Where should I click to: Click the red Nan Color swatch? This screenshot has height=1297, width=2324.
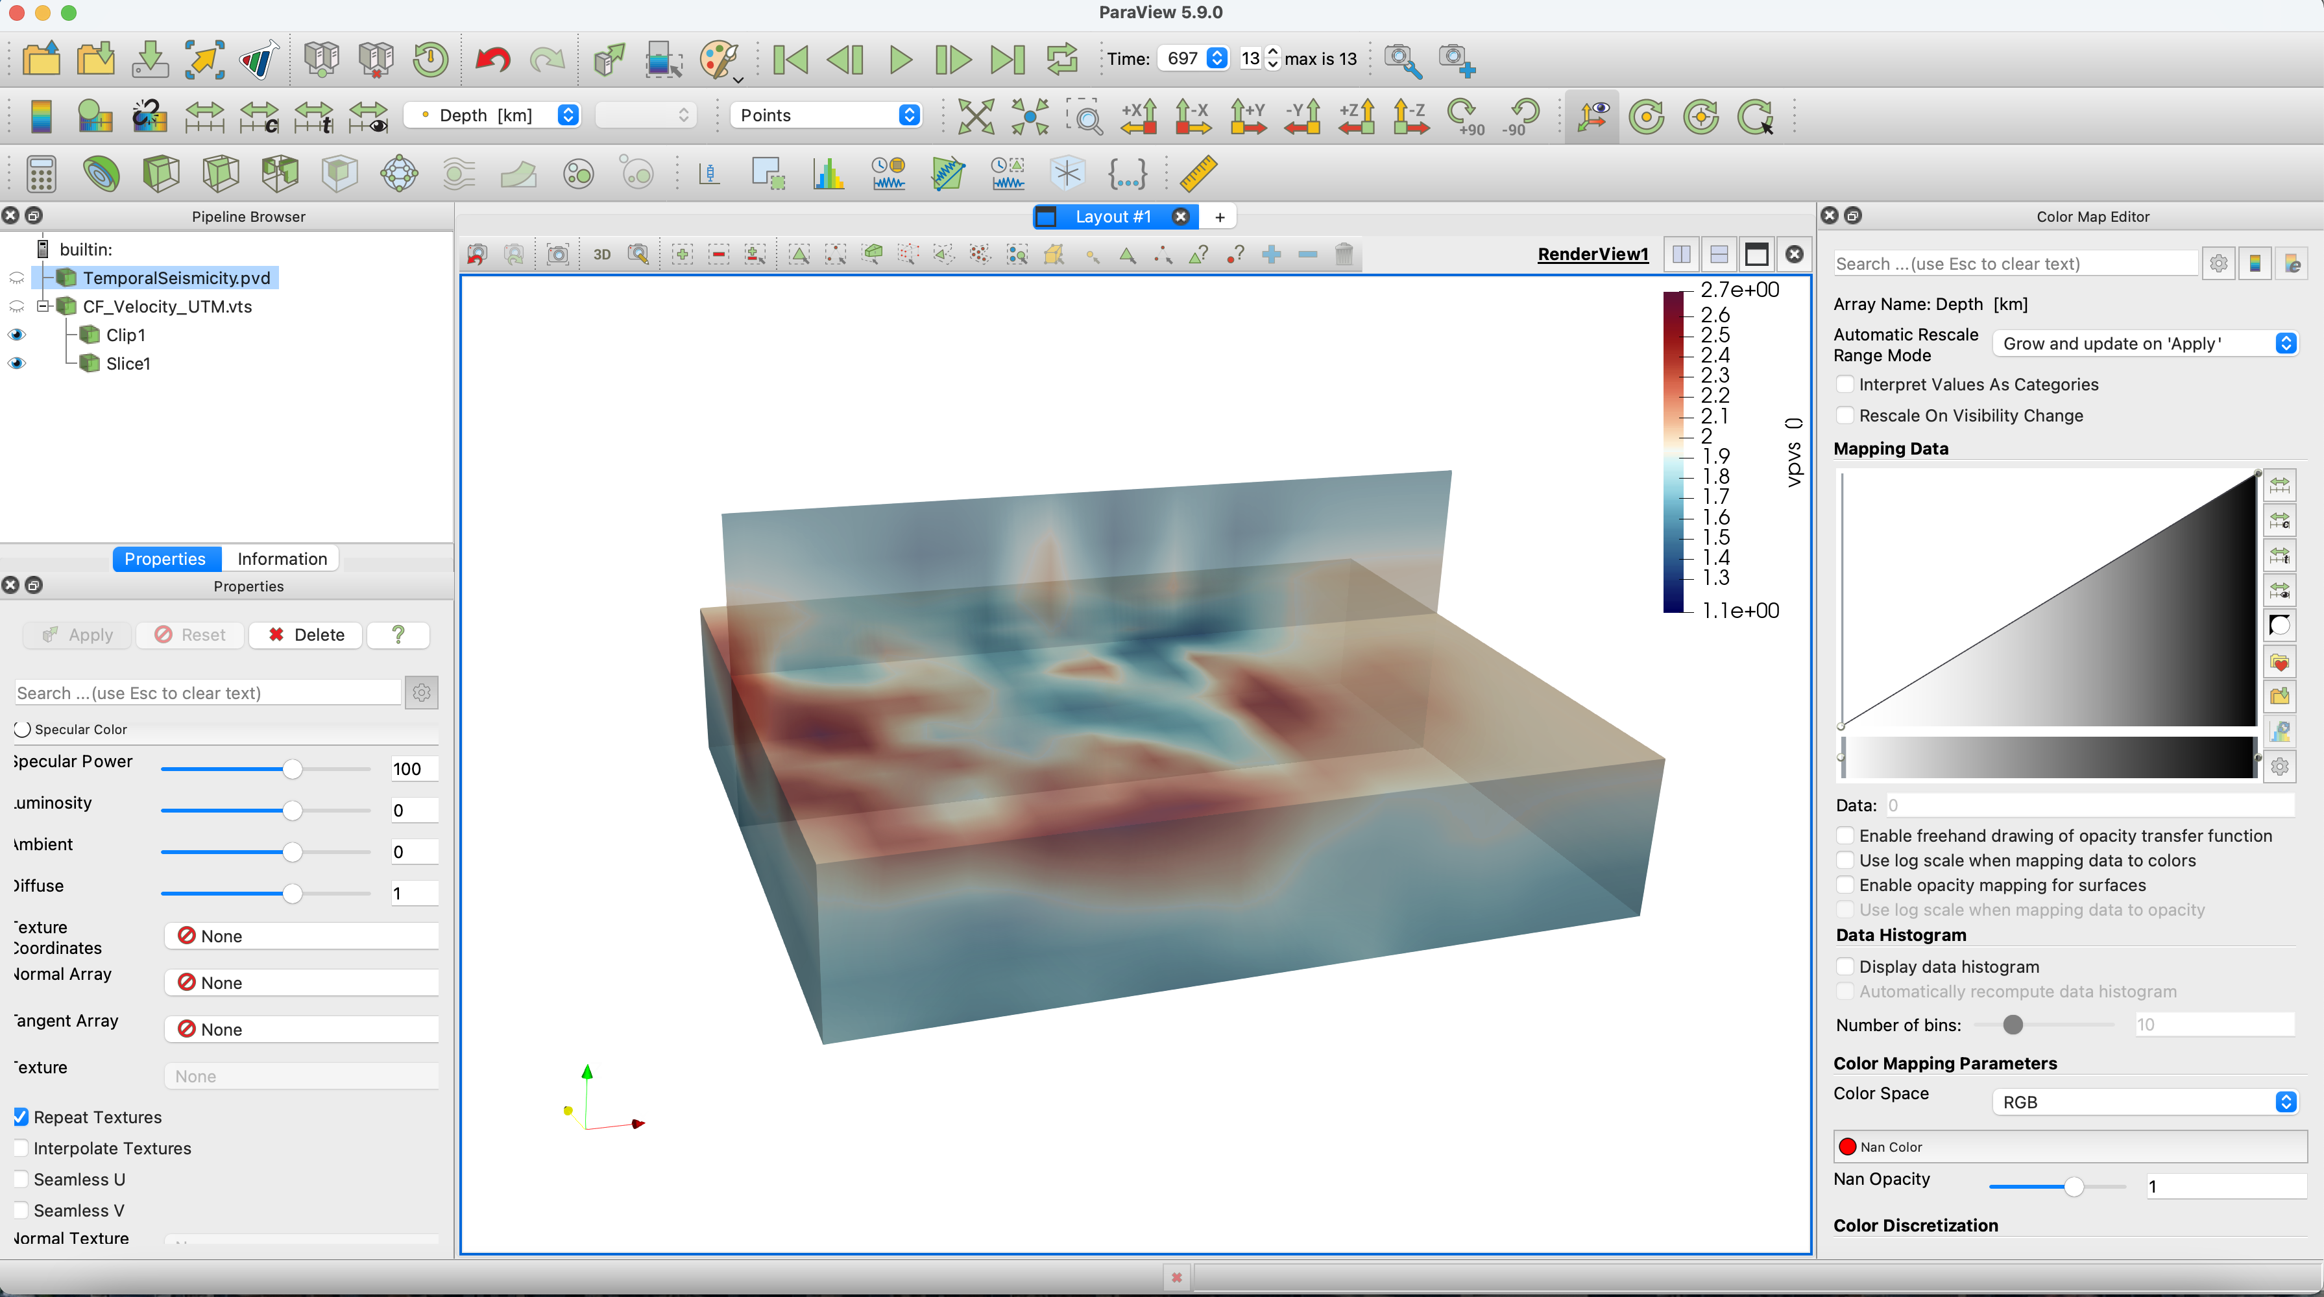(1846, 1147)
